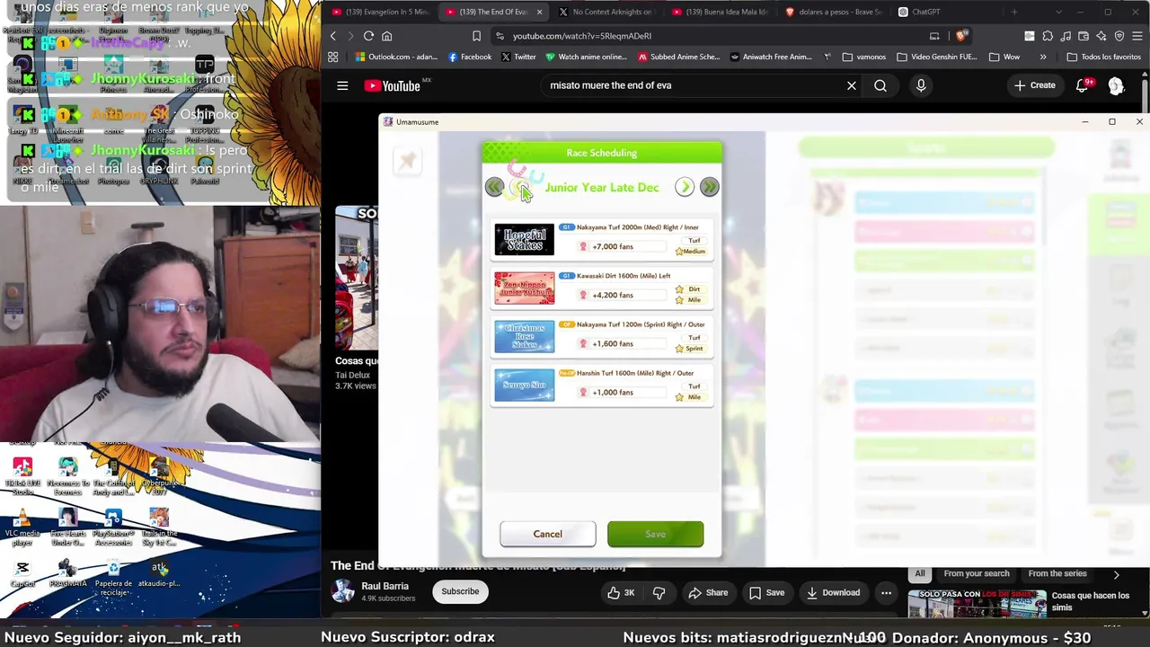
Task: Like the video with thumbs up
Action: [x=622, y=592]
